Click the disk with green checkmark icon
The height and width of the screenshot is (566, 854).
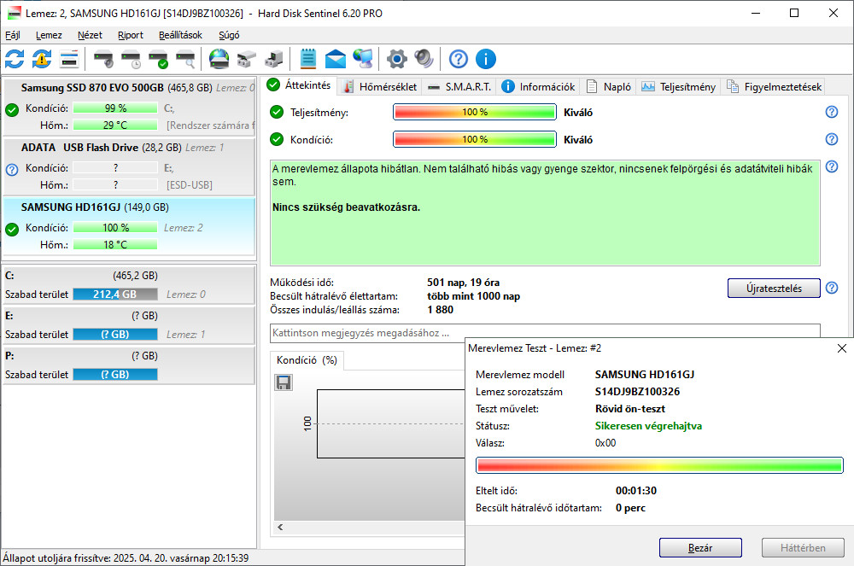pyautogui.click(x=159, y=59)
